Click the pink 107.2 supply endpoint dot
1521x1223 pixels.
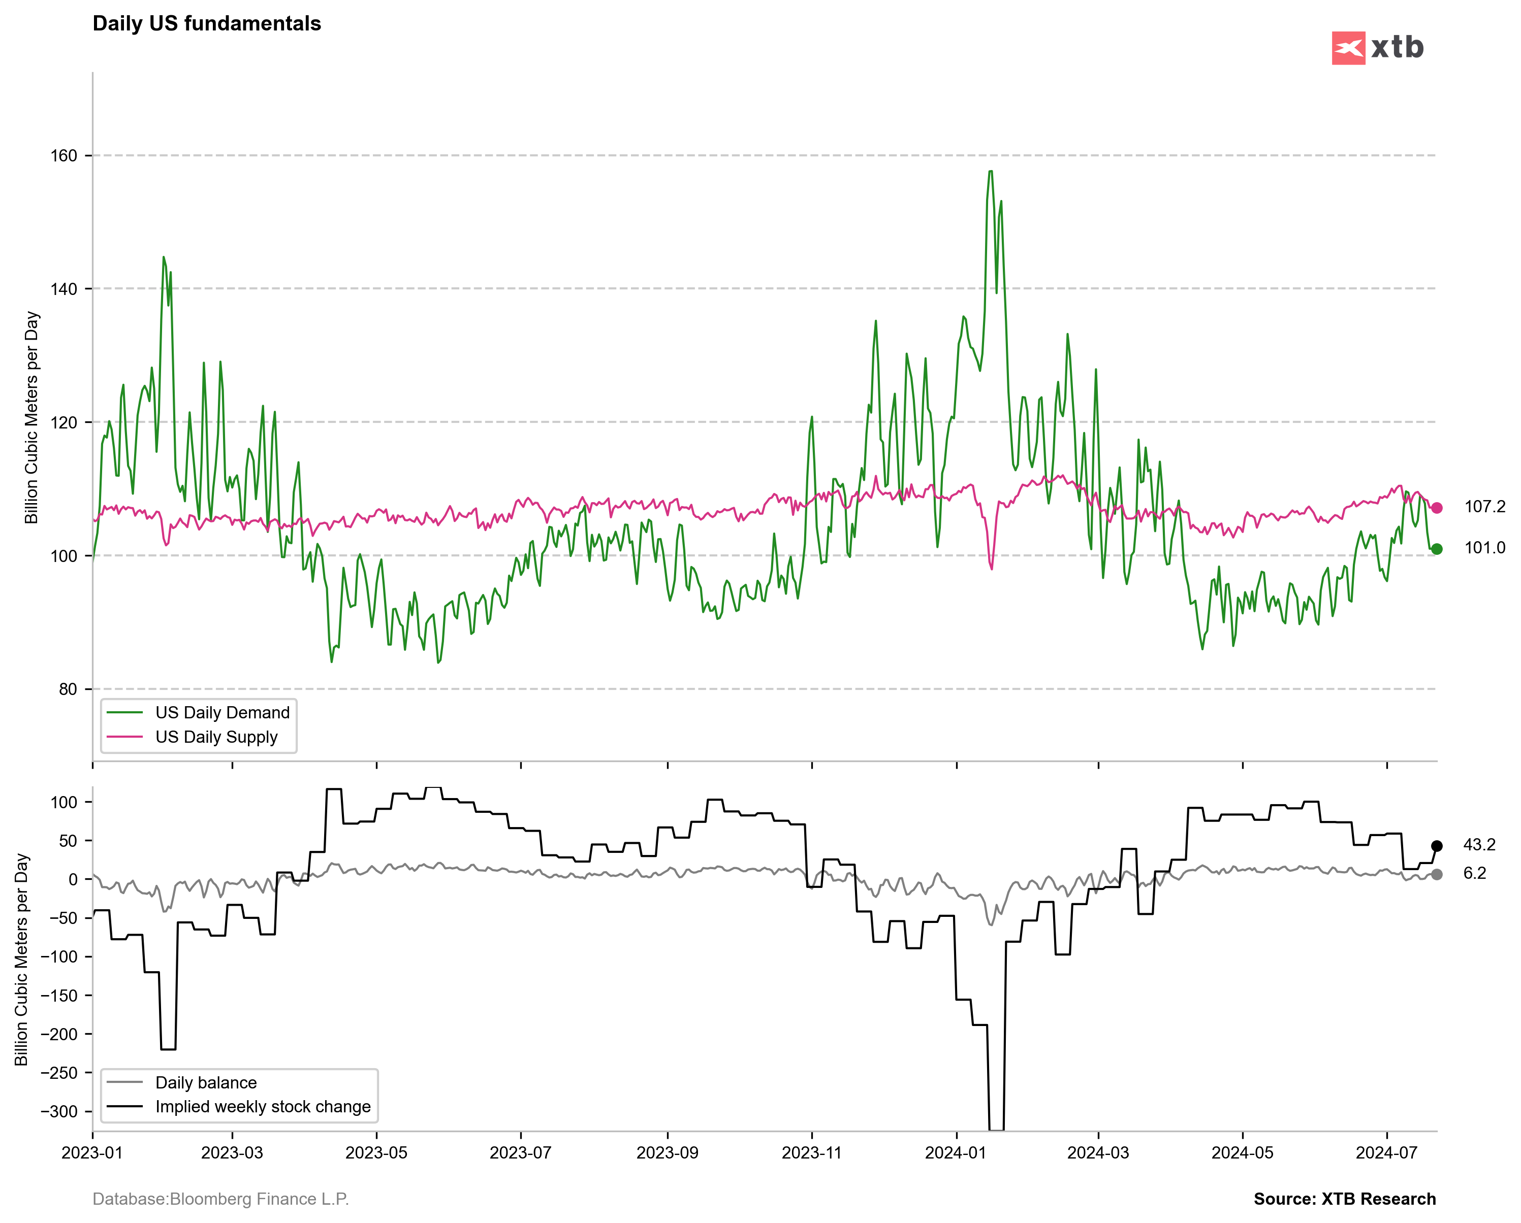pos(1436,508)
